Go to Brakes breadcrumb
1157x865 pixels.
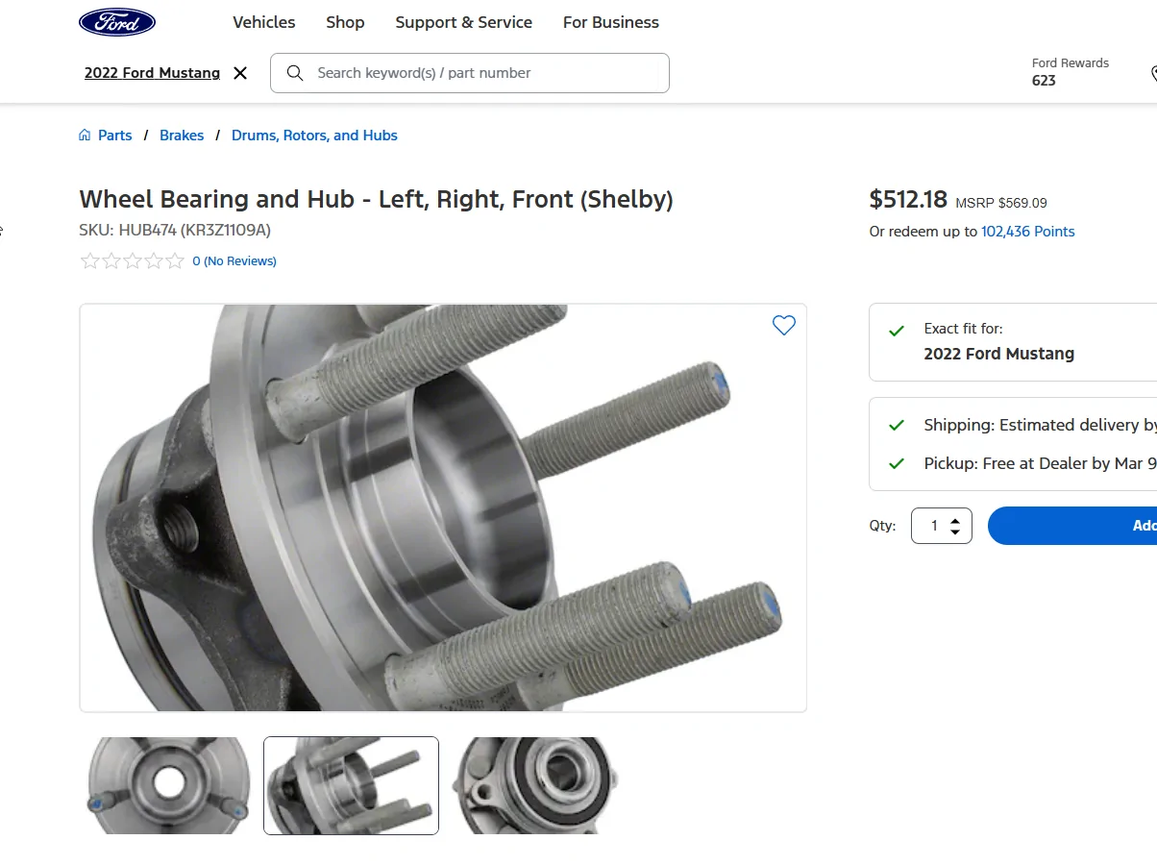coord(182,136)
